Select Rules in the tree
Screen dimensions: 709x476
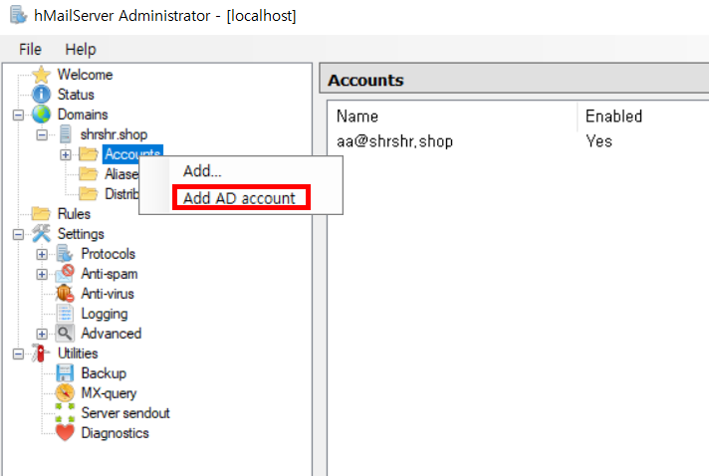(74, 214)
